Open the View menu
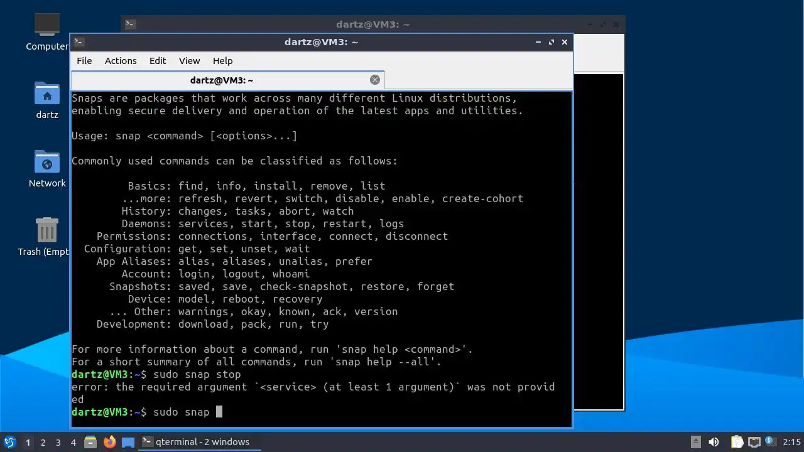 (x=189, y=61)
